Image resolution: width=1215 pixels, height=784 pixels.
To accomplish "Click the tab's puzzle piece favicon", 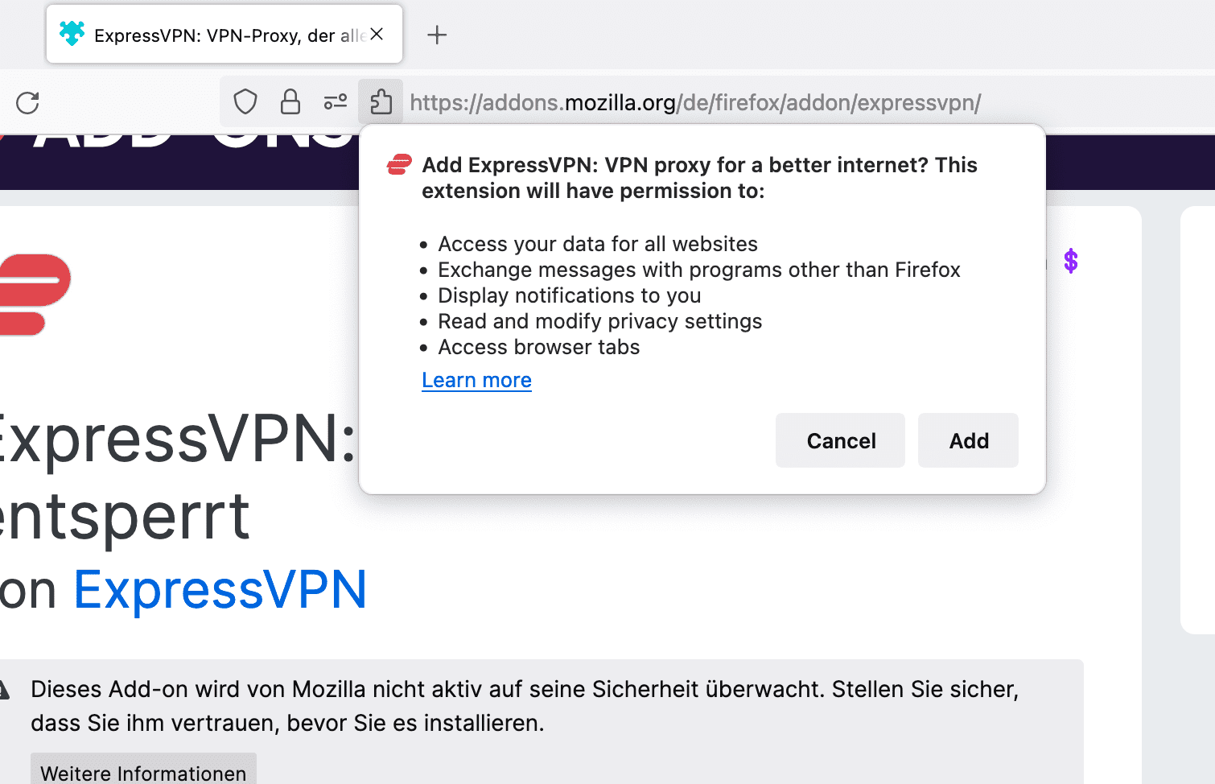I will coord(72,34).
